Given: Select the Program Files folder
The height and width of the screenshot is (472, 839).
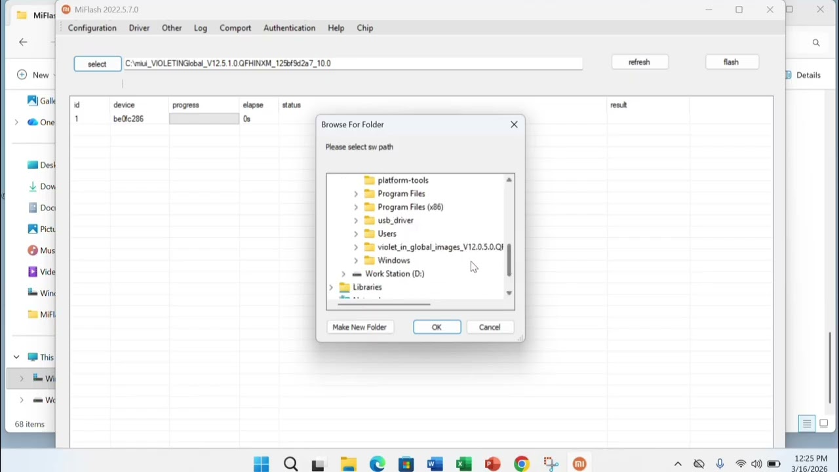Looking at the screenshot, I should [401, 193].
